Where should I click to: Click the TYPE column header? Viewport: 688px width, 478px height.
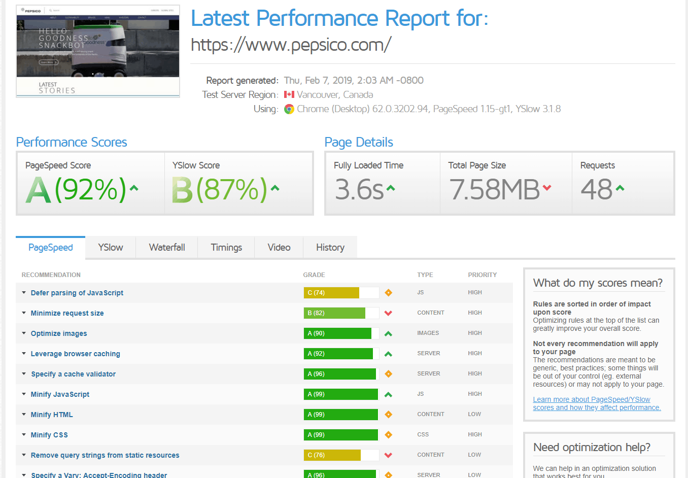pyautogui.click(x=425, y=275)
